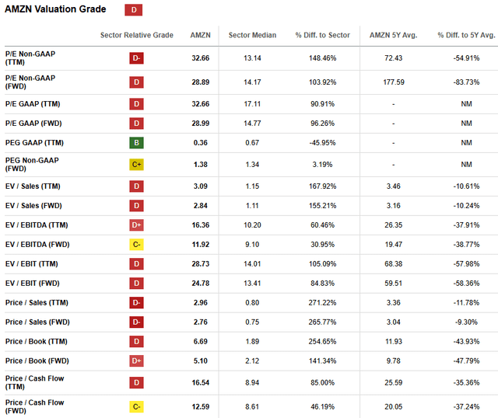Click the % Diff. to Sector column header
This screenshot has height=418, width=498.
click(322, 35)
